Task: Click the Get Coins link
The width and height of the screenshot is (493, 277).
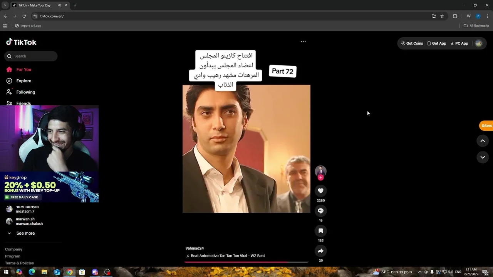Action: pos(412,43)
